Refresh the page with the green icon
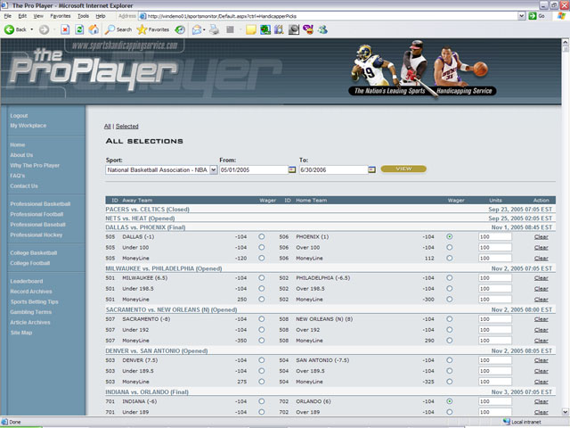The height and width of the screenshot is (428, 570). click(79, 29)
